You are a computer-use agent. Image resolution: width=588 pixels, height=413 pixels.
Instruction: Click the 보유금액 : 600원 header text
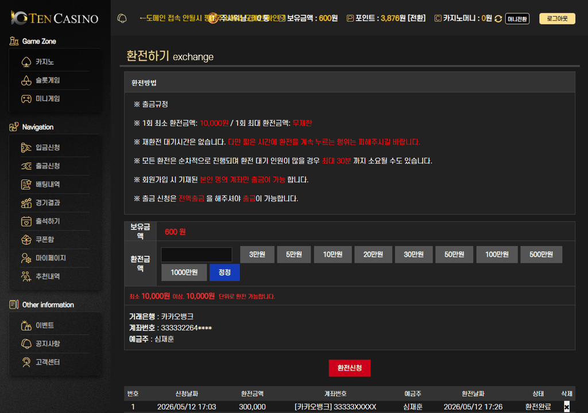(312, 18)
